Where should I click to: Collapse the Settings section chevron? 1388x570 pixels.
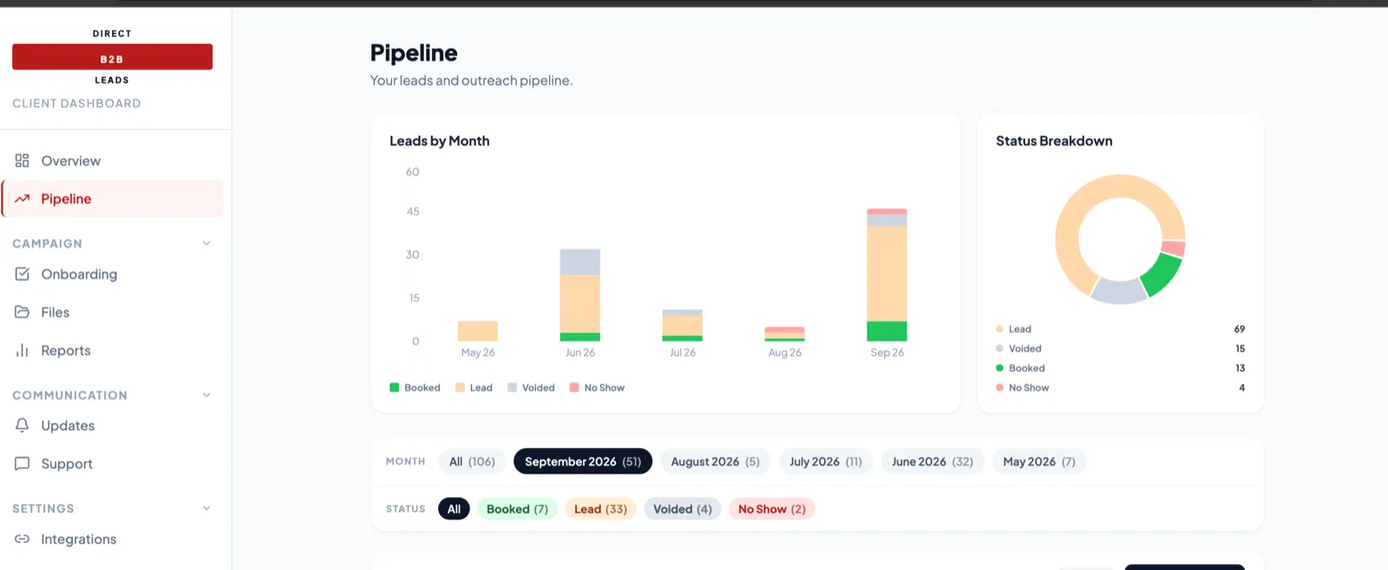coord(206,508)
